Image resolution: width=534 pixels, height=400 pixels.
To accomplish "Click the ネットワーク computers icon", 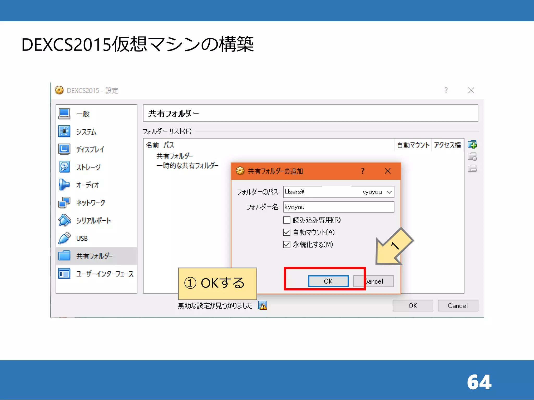I will point(64,202).
